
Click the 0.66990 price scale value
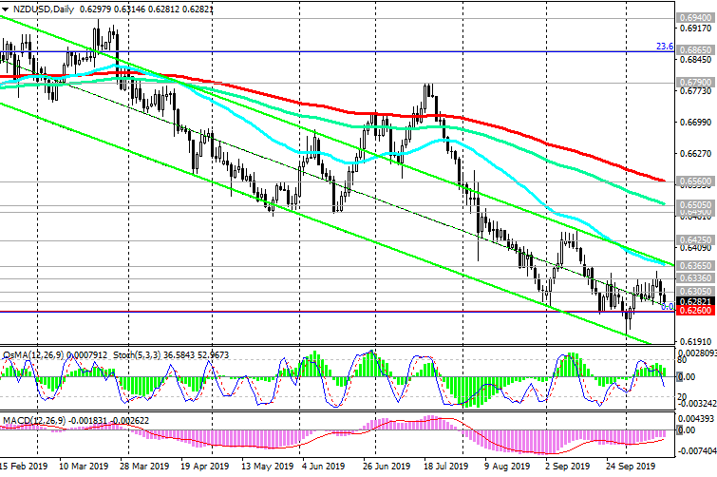tap(695, 123)
